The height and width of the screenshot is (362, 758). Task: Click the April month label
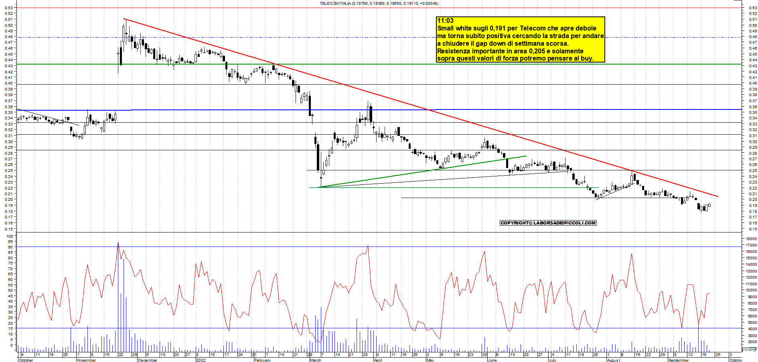tap(378, 360)
